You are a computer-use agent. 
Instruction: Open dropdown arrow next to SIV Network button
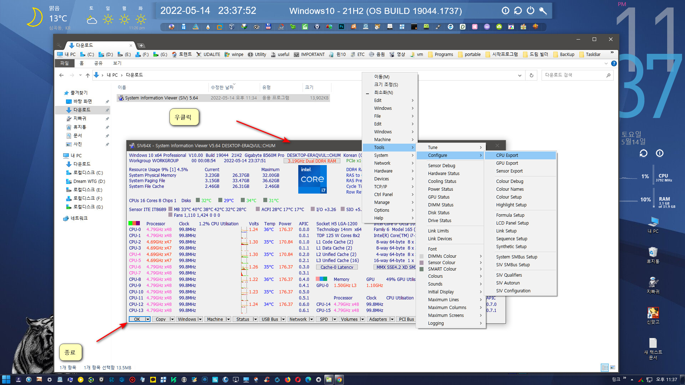(311, 319)
